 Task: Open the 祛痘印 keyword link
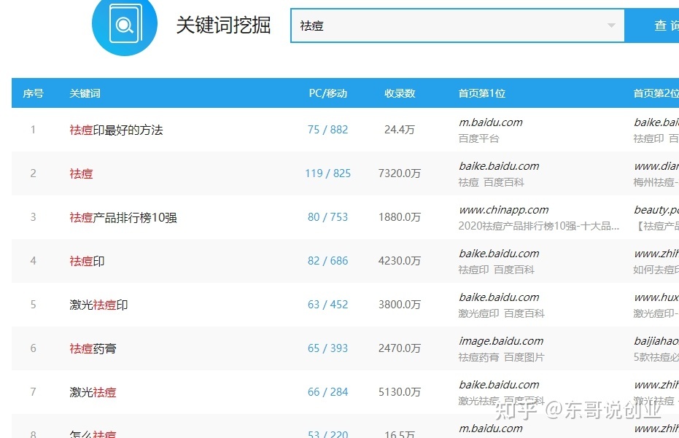point(86,261)
